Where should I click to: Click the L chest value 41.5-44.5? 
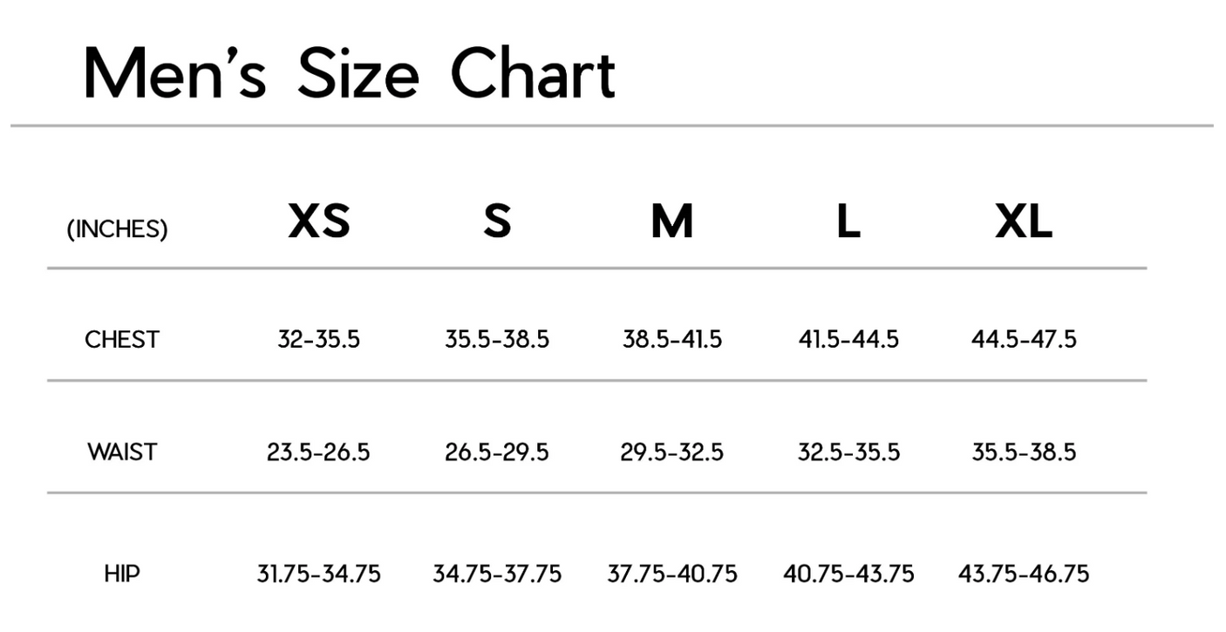(848, 339)
